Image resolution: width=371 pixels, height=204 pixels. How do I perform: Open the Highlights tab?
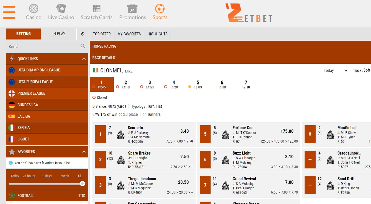point(157,34)
